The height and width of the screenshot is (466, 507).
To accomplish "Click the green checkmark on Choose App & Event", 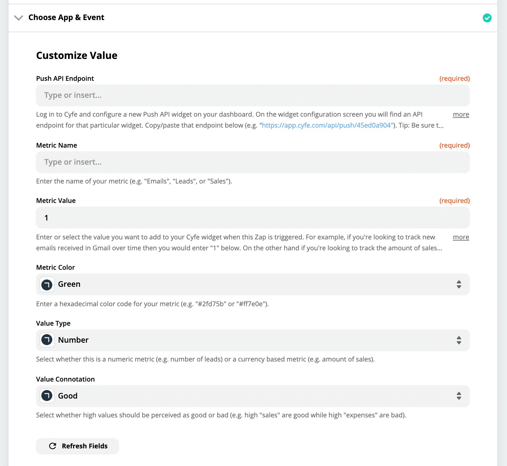I will [x=487, y=18].
